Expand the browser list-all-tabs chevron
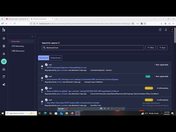Screen dimensions: 176x132 pos(154,19)
